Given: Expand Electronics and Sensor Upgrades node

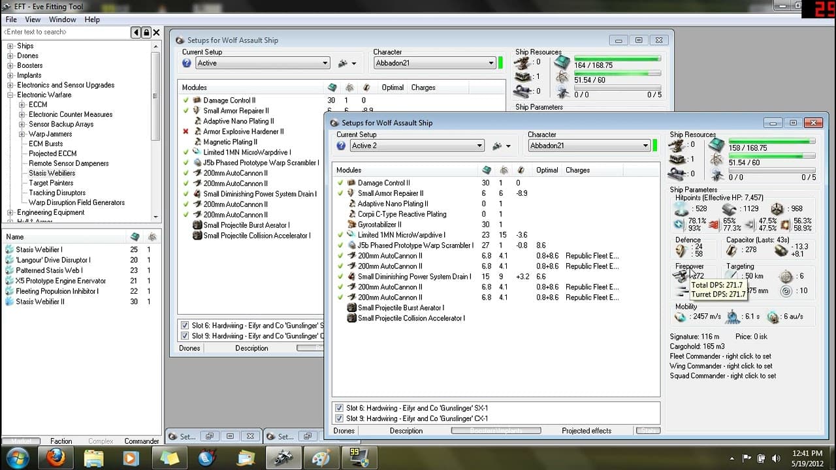Looking at the screenshot, I should [x=10, y=85].
